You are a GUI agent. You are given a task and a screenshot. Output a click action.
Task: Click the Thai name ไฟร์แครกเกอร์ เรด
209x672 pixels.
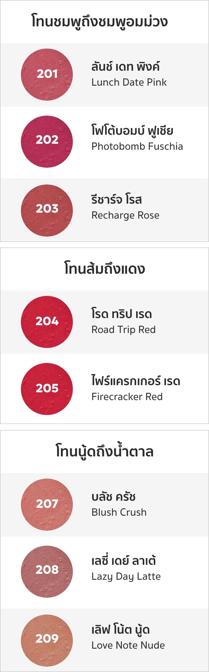pyautogui.click(x=136, y=381)
